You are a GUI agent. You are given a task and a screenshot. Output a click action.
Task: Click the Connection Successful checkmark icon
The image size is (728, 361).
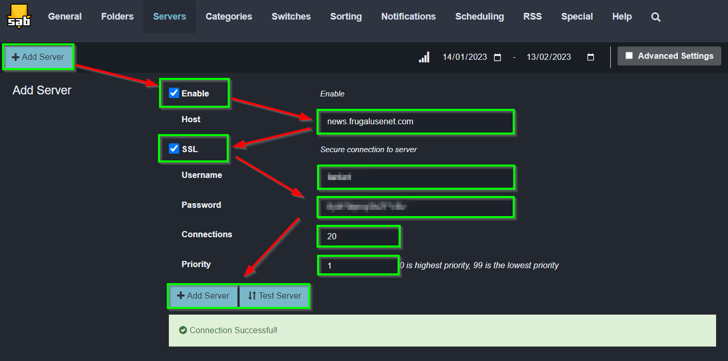point(183,330)
